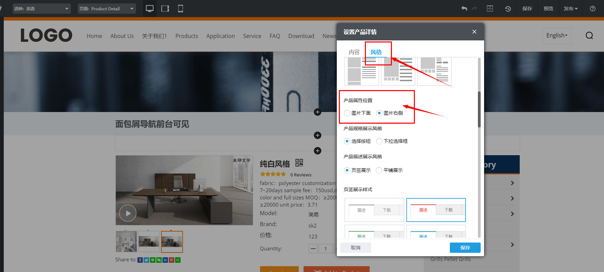Select 页签展示 radio option

(x=347, y=170)
